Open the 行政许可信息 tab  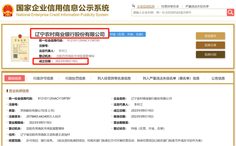[43, 79]
